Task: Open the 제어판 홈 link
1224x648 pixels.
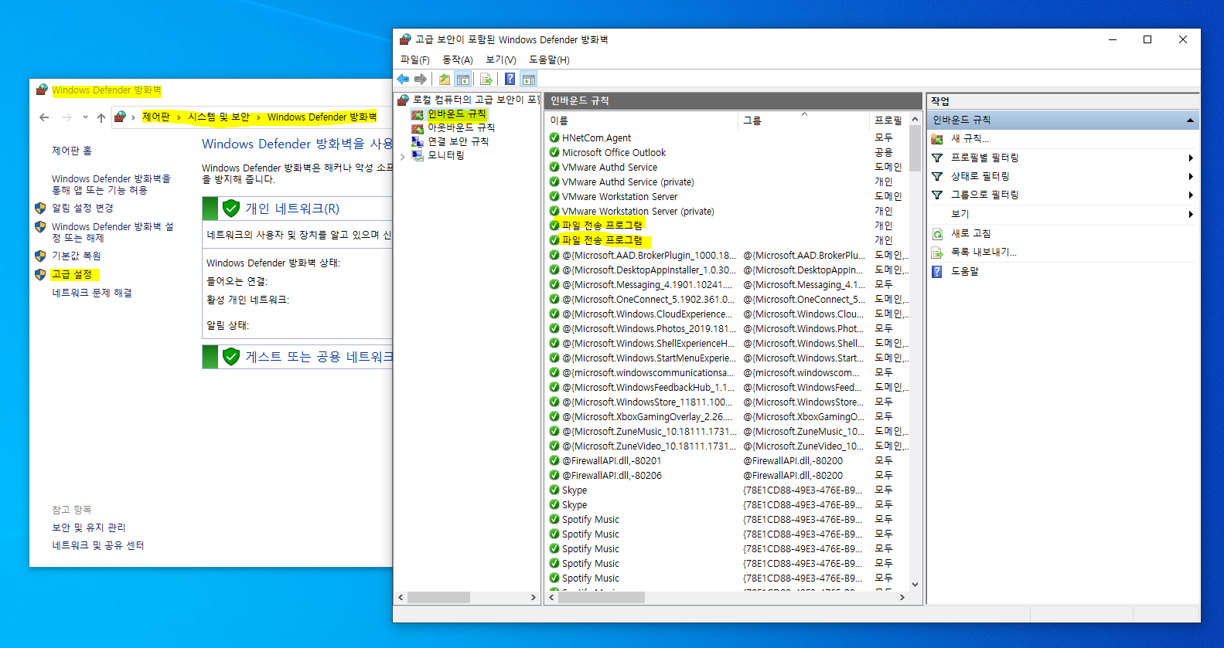Action: pyautogui.click(x=72, y=151)
